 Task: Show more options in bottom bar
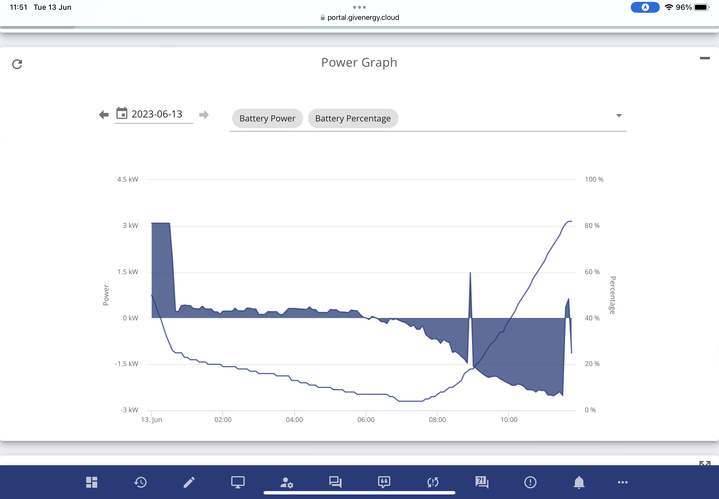[623, 482]
